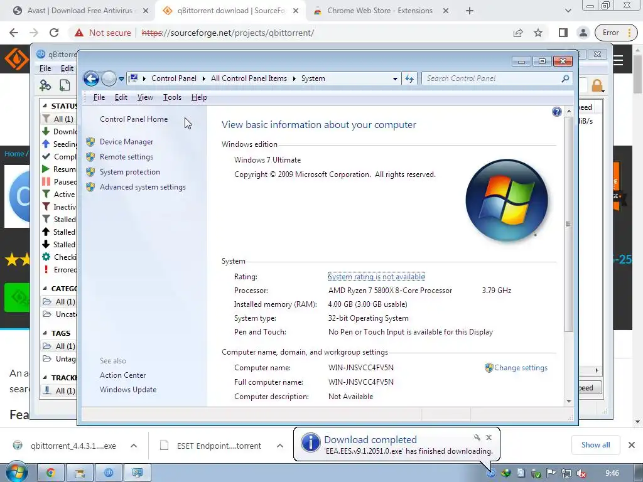The image size is (643, 482).
Task: Collapse the CATEGORIES section in qBittorrent
Action: click(45, 289)
